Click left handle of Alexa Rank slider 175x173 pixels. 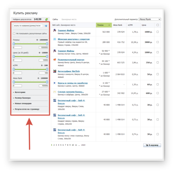14,82
